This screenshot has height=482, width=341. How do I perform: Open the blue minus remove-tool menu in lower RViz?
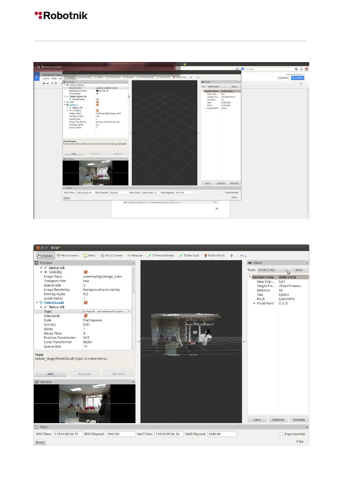point(243,256)
